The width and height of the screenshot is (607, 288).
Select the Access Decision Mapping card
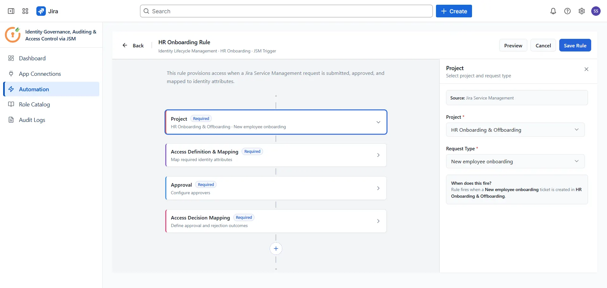(x=276, y=221)
